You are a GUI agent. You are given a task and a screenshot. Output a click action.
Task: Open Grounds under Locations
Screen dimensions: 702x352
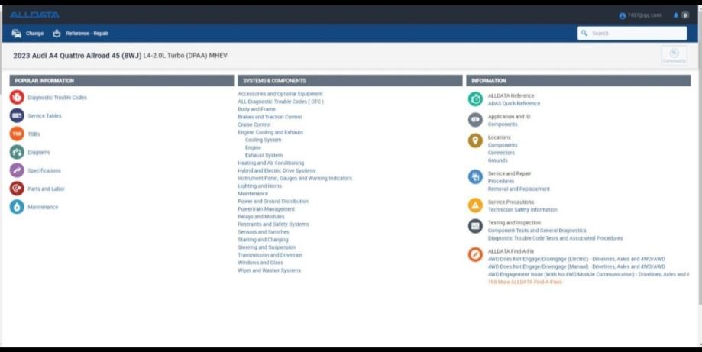[498, 160]
